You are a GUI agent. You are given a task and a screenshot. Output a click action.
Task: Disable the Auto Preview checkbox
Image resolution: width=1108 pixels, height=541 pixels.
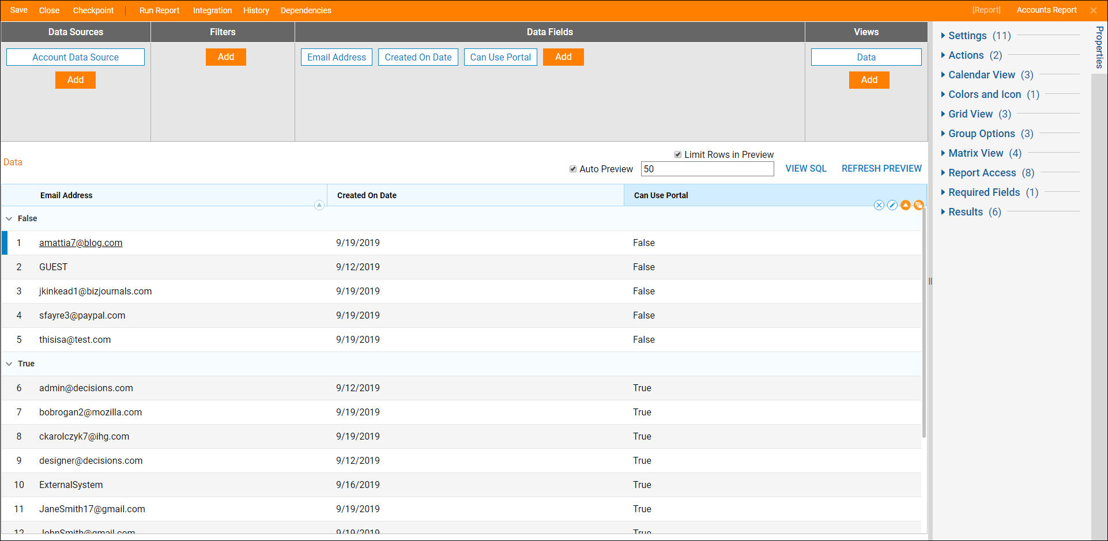pyautogui.click(x=573, y=169)
